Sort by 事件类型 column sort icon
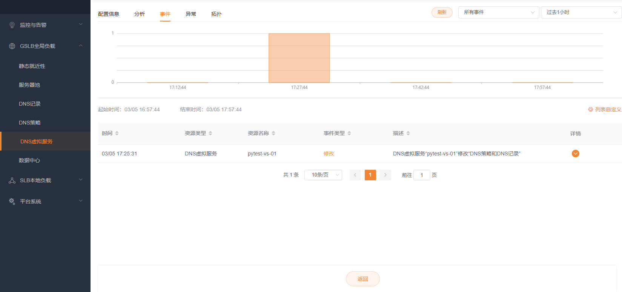The width and height of the screenshot is (622, 292). point(349,133)
